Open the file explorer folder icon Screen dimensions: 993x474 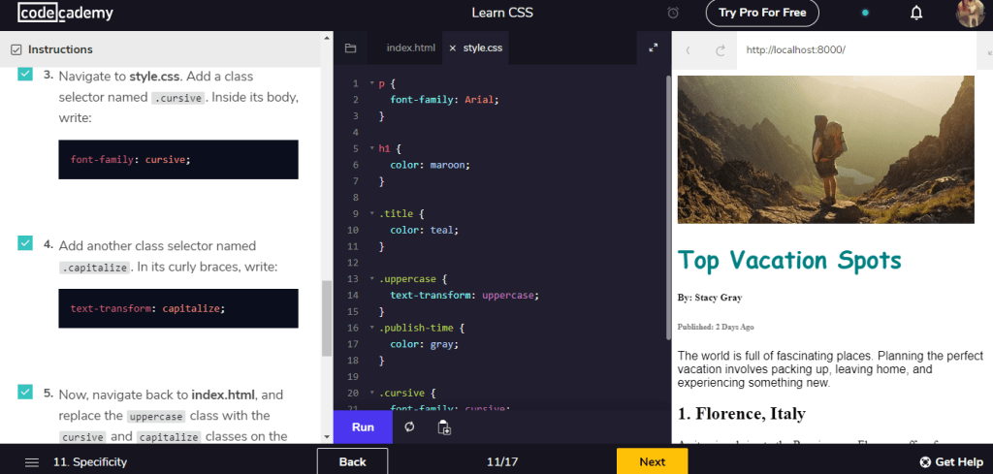pyautogui.click(x=350, y=47)
